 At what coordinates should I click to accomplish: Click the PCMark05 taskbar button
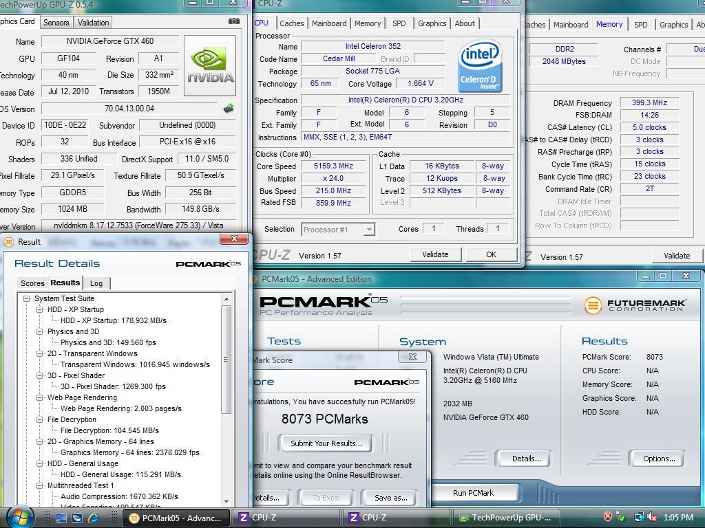[176, 518]
